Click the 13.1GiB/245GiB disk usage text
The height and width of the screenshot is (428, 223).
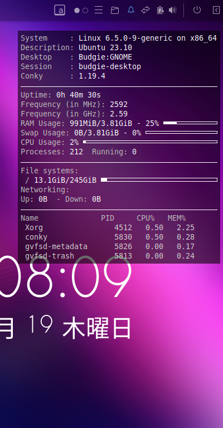point(65,180)
